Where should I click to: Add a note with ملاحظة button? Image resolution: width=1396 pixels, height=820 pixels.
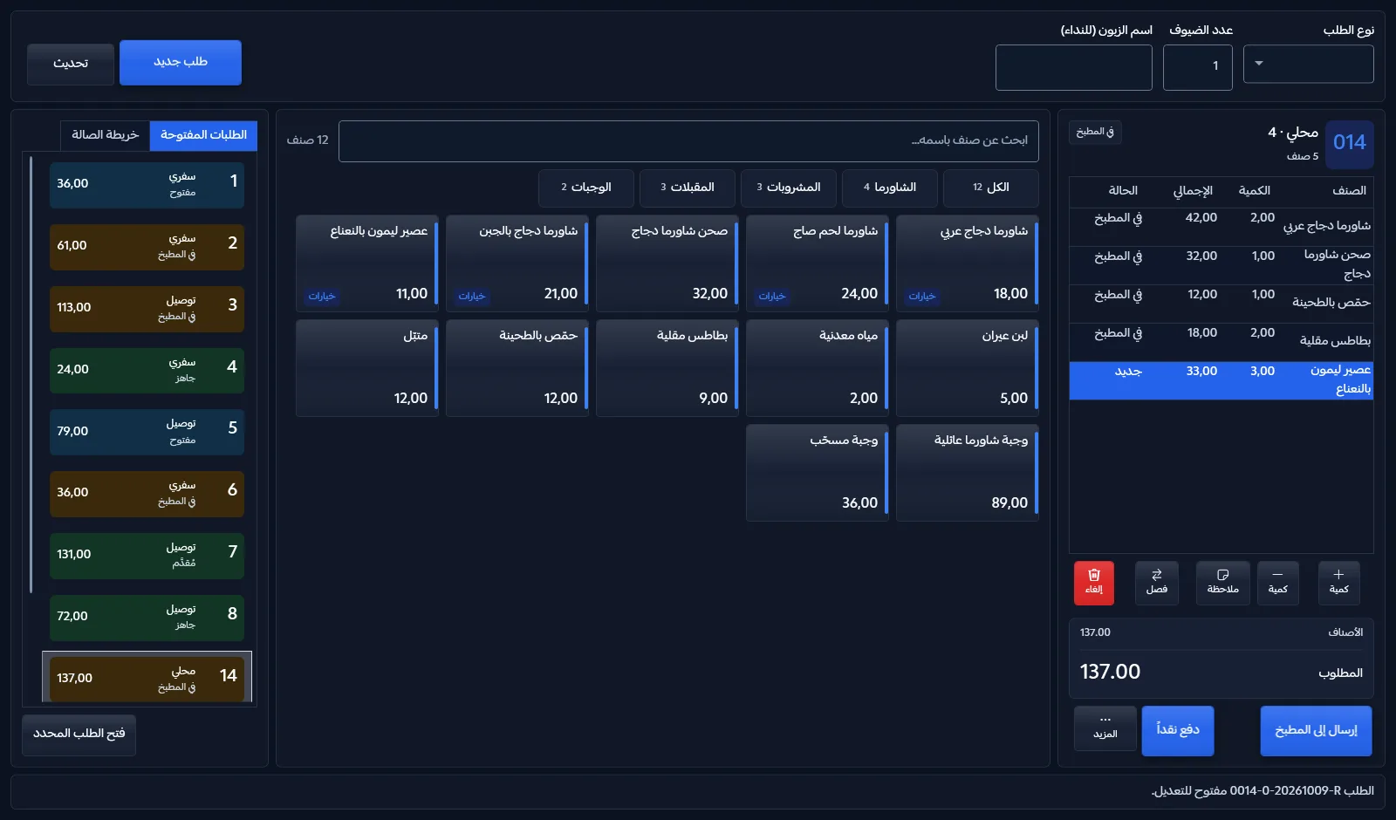coord(1222,583)
